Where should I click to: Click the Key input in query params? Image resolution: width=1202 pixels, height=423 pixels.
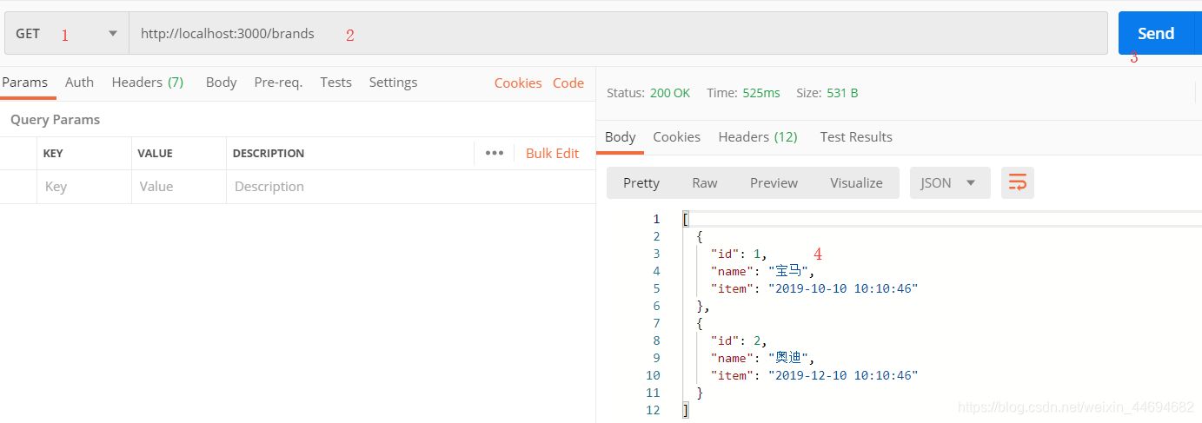tap(84, 187)
